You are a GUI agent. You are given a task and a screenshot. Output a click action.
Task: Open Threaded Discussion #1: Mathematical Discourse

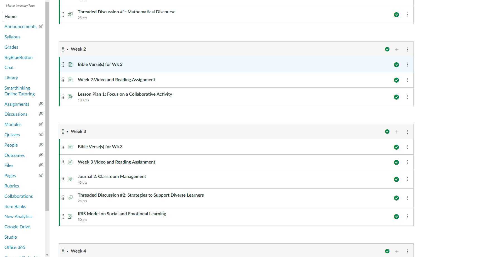coord(127,12)
